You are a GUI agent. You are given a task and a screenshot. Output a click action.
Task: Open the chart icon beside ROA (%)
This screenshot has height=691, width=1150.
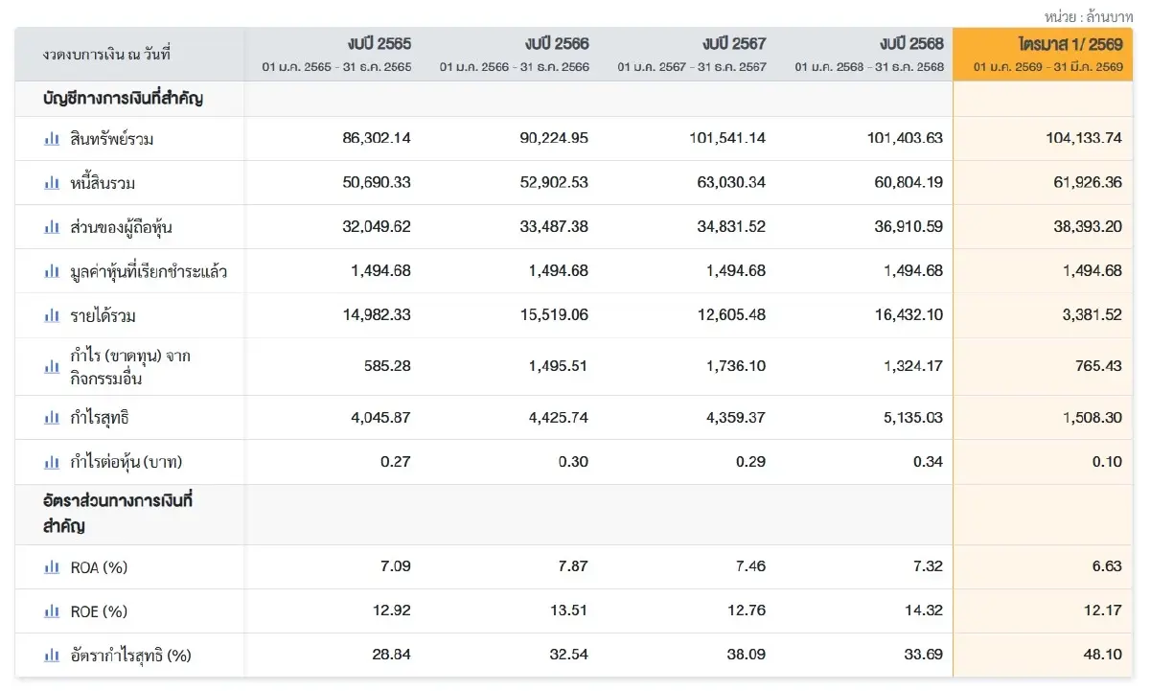(x=52, y=567)
